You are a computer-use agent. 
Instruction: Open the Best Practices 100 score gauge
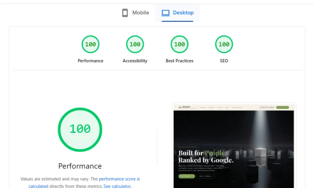pos(179,44)
